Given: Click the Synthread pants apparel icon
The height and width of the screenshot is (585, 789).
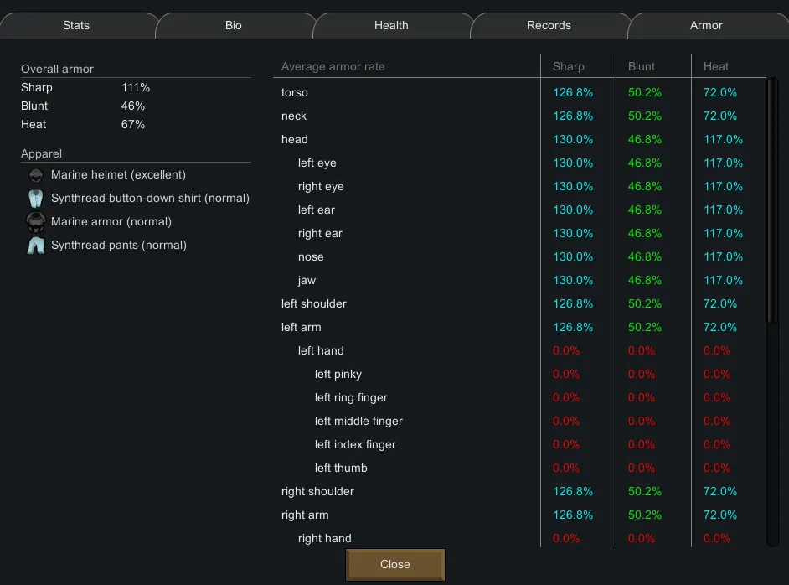Looking at the screenshot, I should point(35,246).
